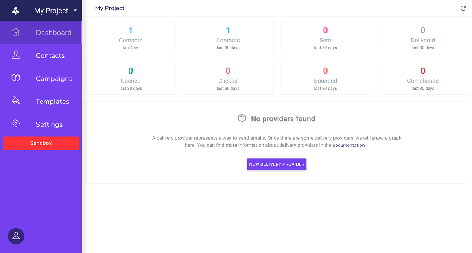This screenshot has height=253, width=472.
Task: Click the Sent last 30 days card
Action: point(325,37)
